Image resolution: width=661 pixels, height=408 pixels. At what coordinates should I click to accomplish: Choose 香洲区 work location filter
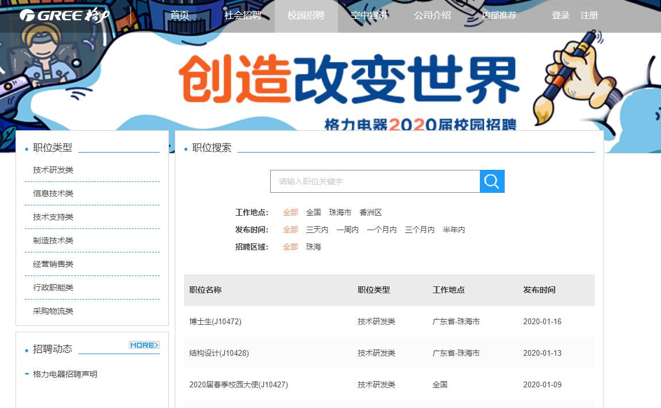371,213
